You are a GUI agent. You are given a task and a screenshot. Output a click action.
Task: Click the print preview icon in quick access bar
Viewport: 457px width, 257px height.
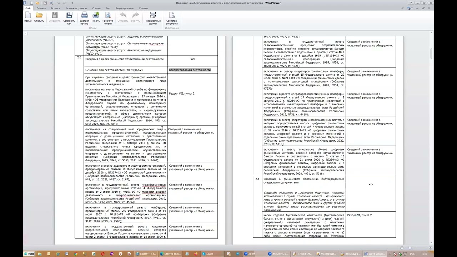pyautogui.click(x=51, y=3)
